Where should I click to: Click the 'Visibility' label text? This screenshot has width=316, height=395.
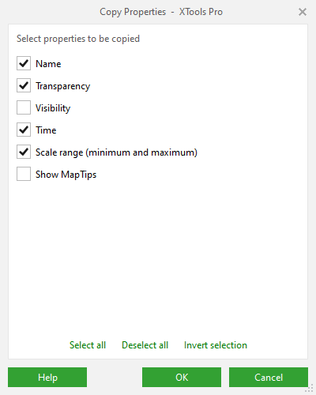53,108
